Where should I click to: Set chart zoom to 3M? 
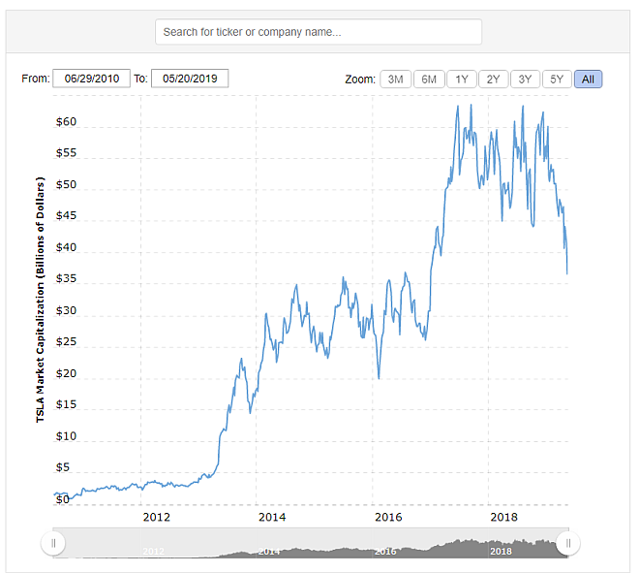(395, 80)
